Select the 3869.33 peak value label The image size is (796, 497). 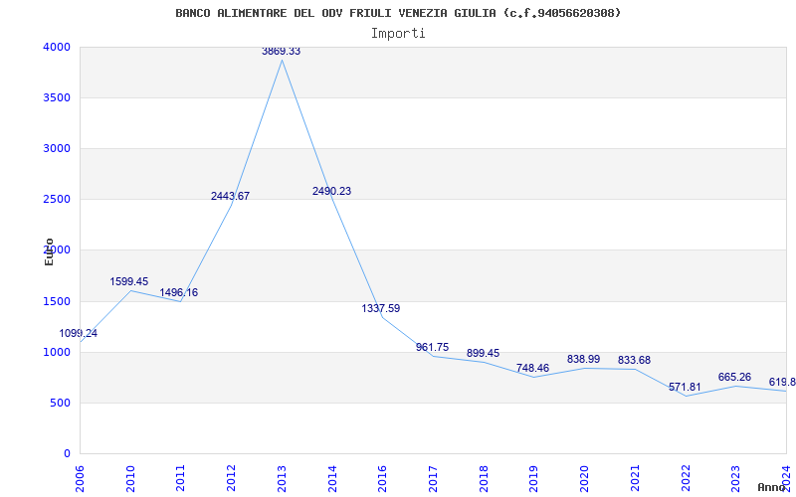tap(282, 52)
